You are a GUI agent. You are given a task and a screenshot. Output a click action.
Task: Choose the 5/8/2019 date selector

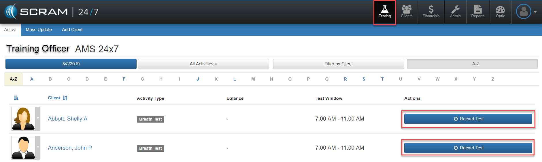(71, 64)
